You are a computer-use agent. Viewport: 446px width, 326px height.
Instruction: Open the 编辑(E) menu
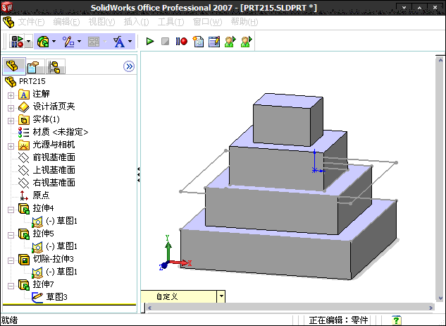pyautogui.click(x=66, y=22)
